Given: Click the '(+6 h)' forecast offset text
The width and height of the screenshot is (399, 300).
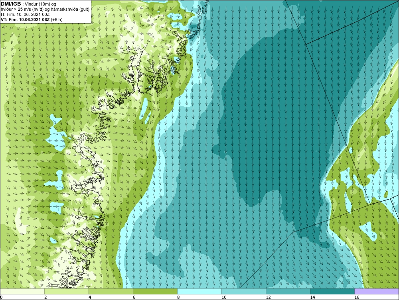Looking at the screenshot, I should coord(57,20).
